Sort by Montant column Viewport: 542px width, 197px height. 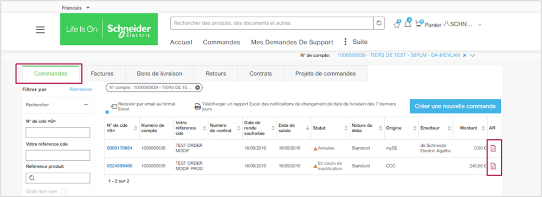pyautogui.click(x=483, y=128)
